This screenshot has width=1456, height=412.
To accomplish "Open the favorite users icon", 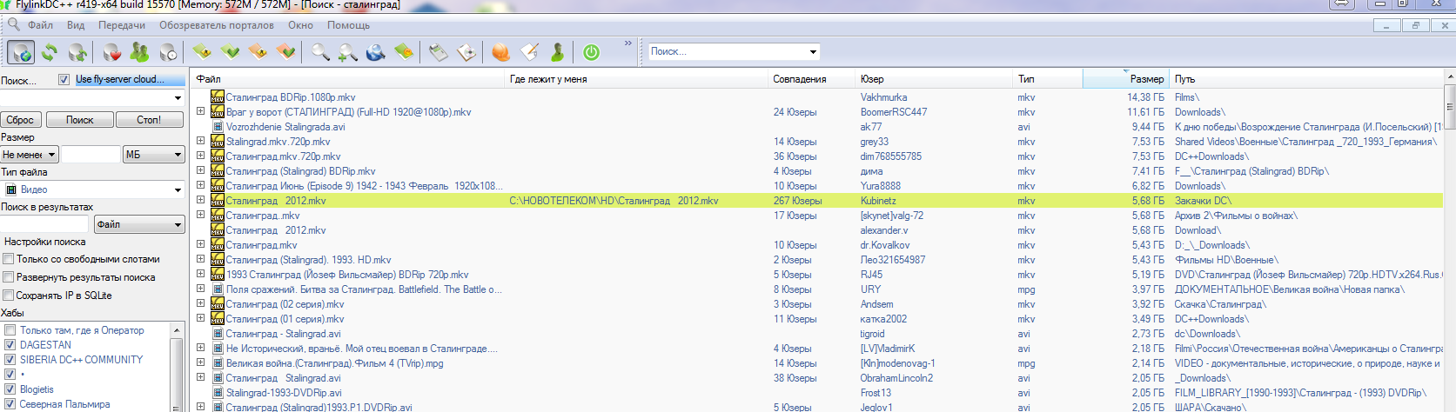I will pos(139,53).
